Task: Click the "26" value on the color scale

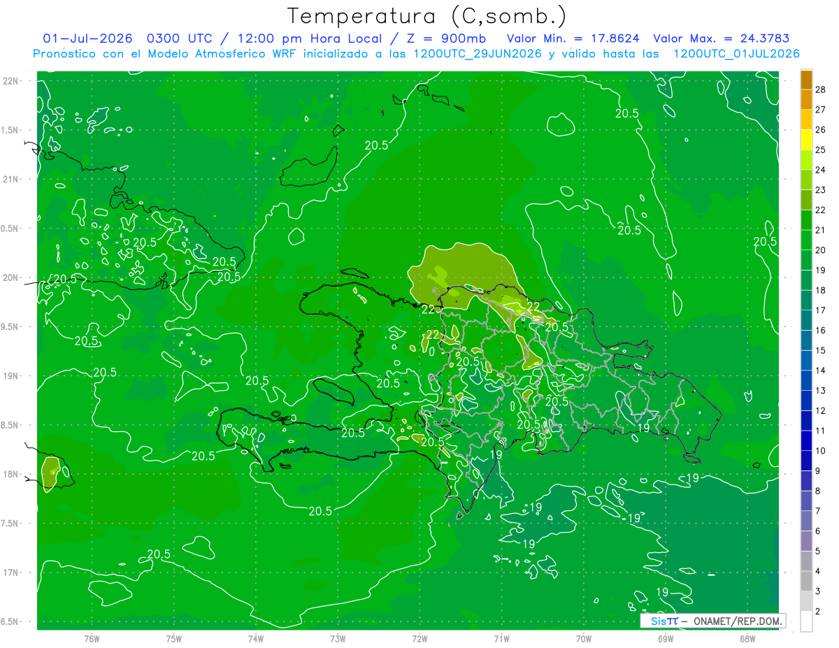Action: click(x=821, y=130)
